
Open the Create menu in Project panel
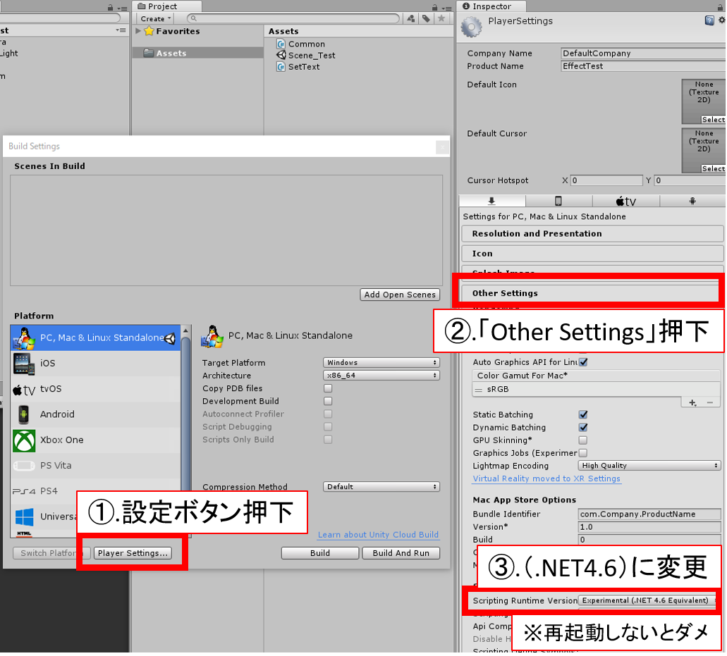[x=154, y=18]
